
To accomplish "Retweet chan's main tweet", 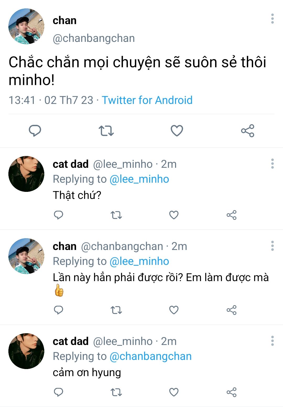I will tap(106, 131).
